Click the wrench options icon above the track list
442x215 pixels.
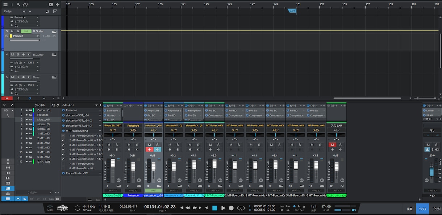(x=18, y=5)
